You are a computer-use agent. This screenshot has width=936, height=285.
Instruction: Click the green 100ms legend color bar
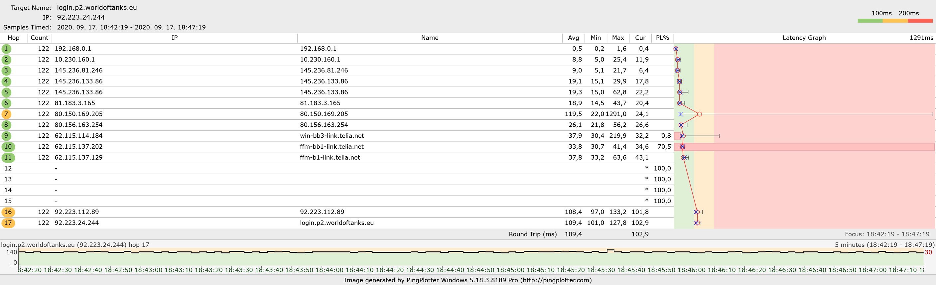[870, 21]
